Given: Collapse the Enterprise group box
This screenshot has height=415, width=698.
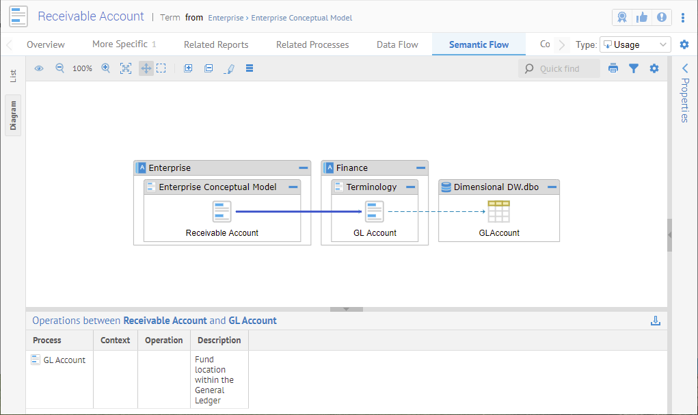Looking at the screenshot, I should tap(303, 168).
